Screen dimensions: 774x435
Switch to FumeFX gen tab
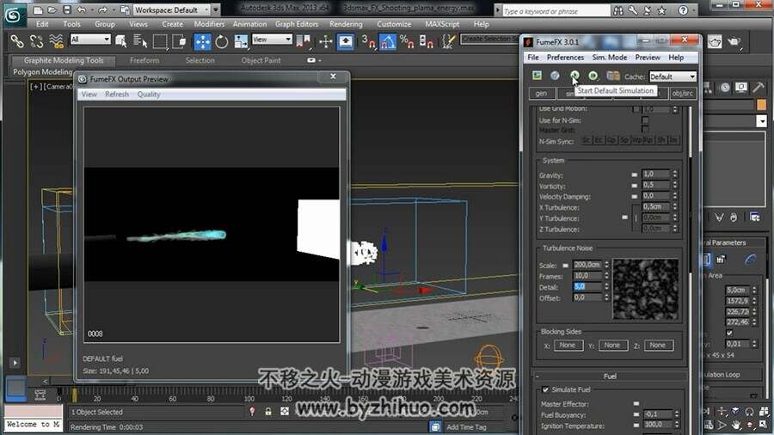(542, 93)
